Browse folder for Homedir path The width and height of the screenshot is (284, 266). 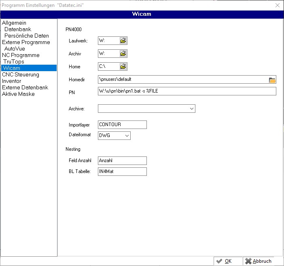click(272, 80)
